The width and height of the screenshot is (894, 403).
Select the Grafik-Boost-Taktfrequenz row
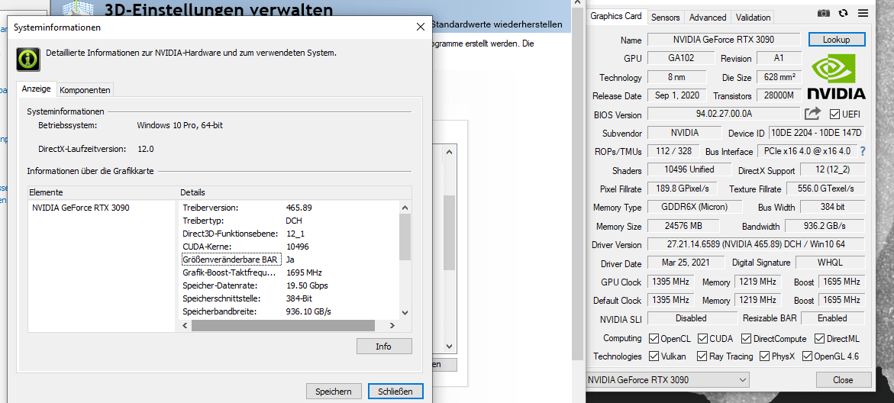(289, 272)
